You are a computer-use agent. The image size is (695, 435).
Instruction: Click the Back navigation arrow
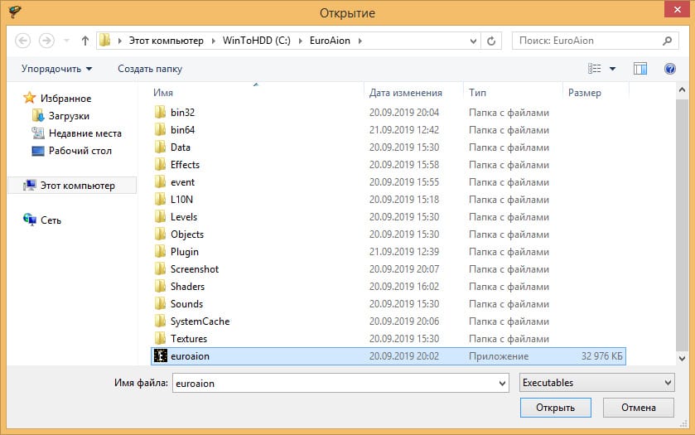(23, 40)
